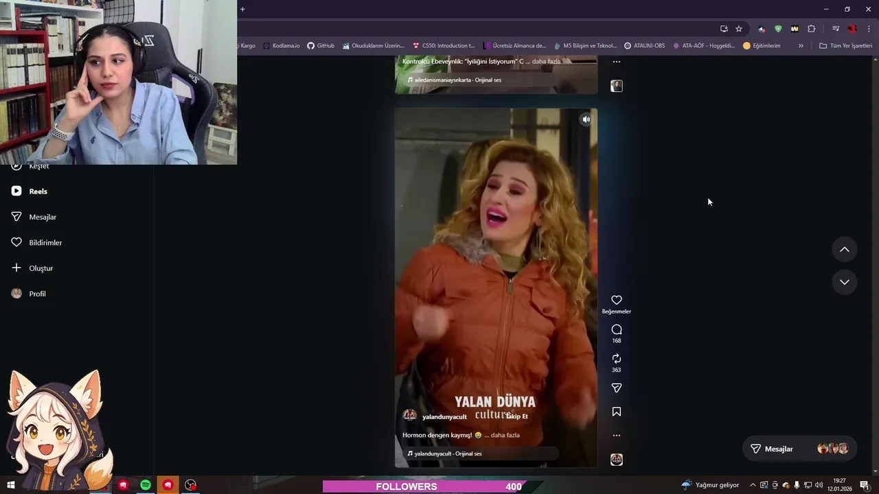
Task: Open the Extensions puzzle icon
Action: [812, 29]
